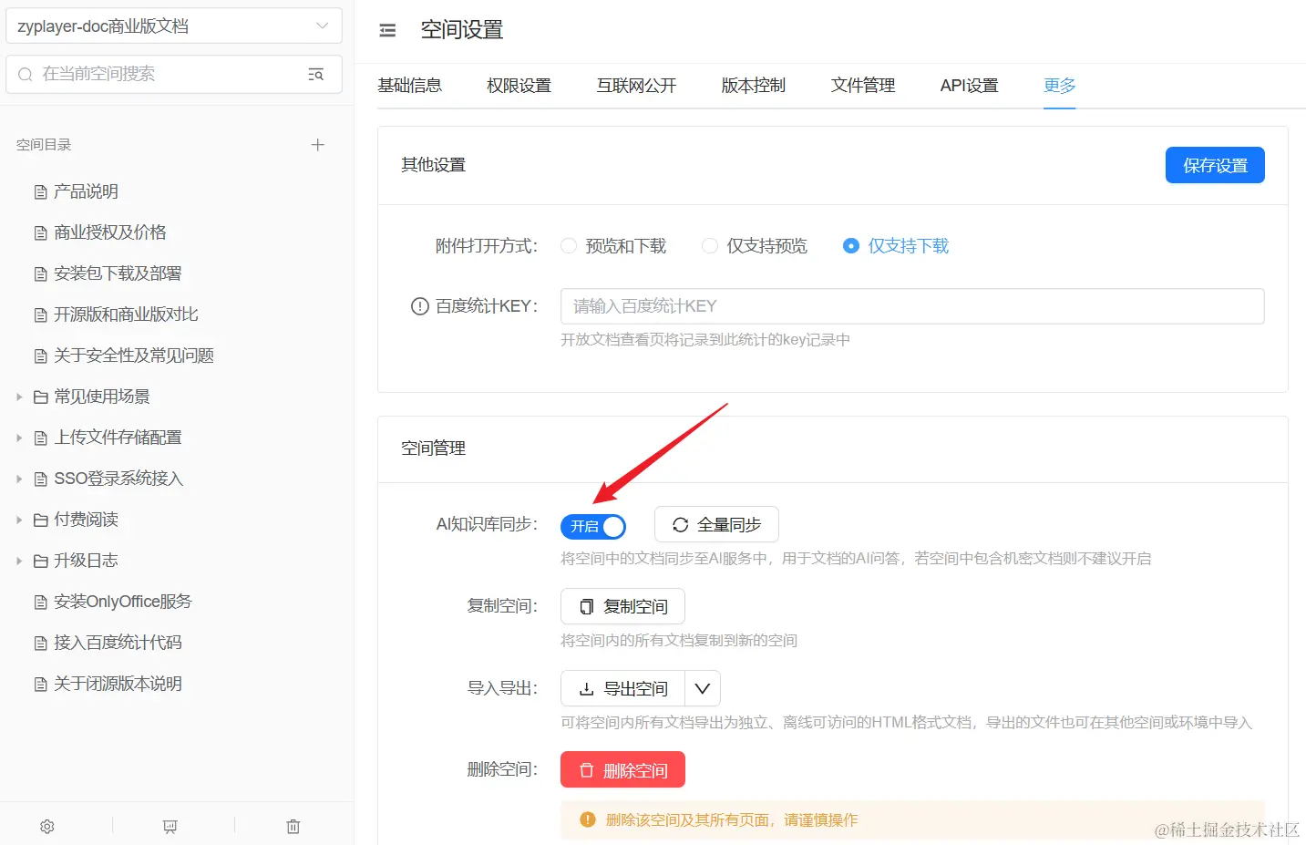Click the presentation board icon at sidebar bottom

(x=170, y=826)
